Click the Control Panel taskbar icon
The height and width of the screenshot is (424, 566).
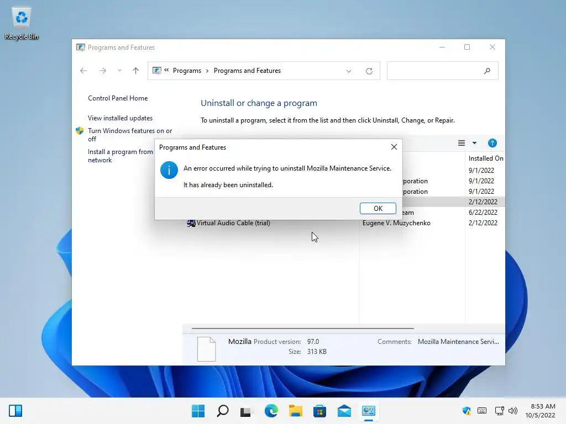click(369, 411)
